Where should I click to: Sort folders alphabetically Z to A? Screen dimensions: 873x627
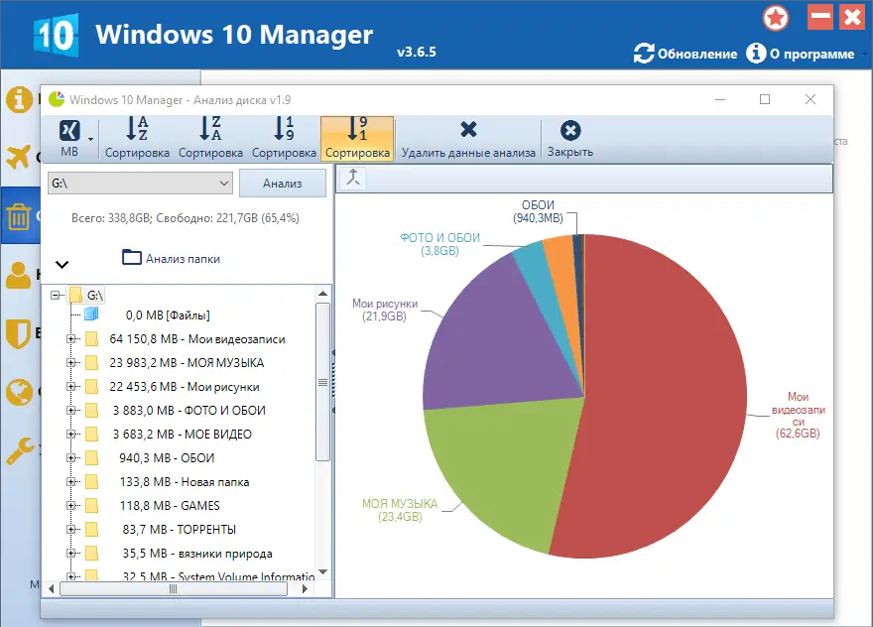(x=210, y=138)
